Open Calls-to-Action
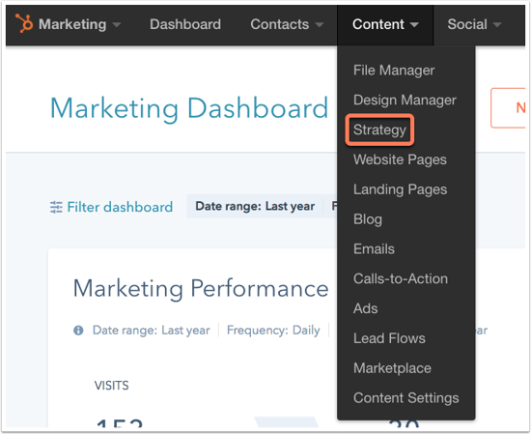 point(401,278)
